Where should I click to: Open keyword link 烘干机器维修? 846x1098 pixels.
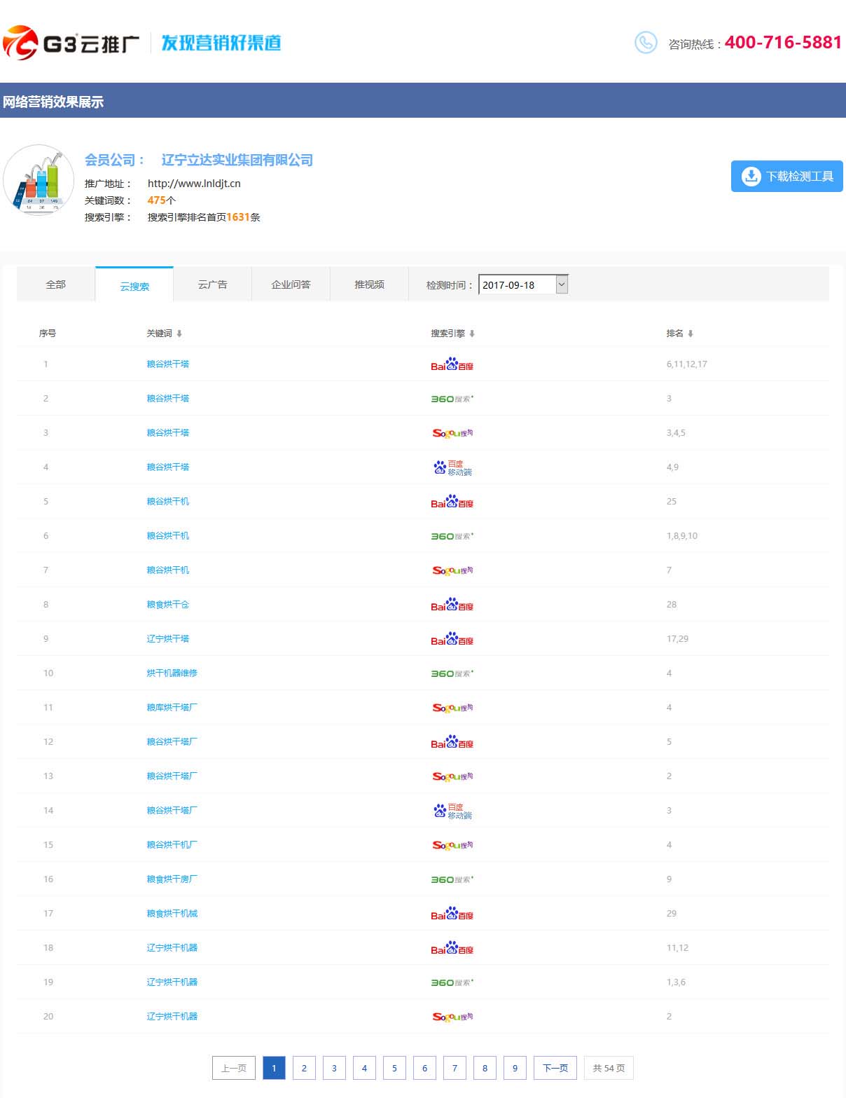[x=172, y=673]
